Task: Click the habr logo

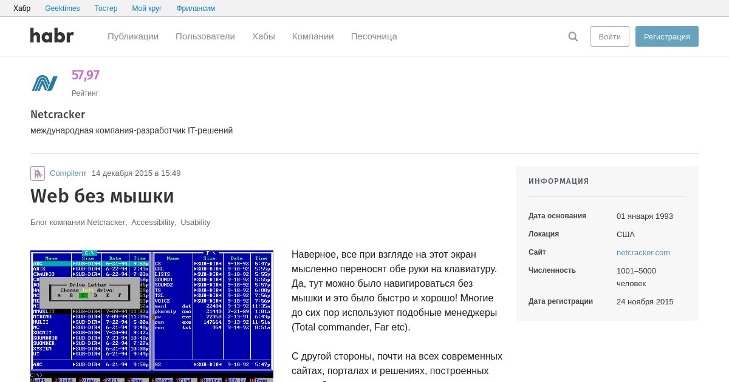Action: (52, 36)
